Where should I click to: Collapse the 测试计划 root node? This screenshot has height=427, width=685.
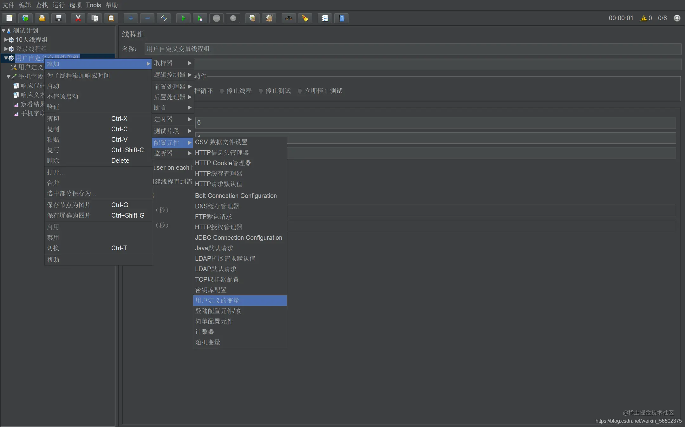click(x=3, y=30)
